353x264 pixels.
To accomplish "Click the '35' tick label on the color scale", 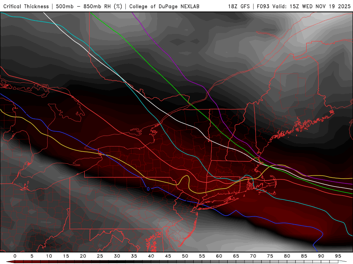I will tap(134, 256).
